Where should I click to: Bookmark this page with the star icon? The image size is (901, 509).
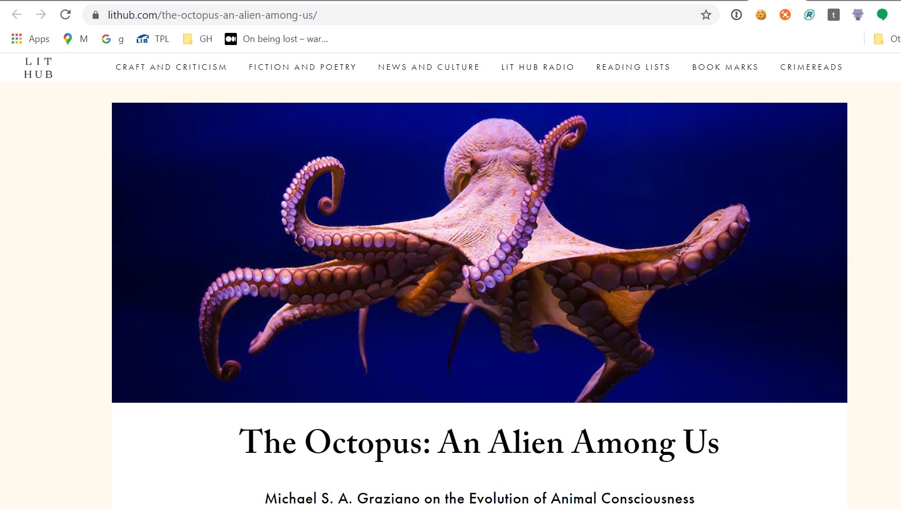[x=706, y=15]
